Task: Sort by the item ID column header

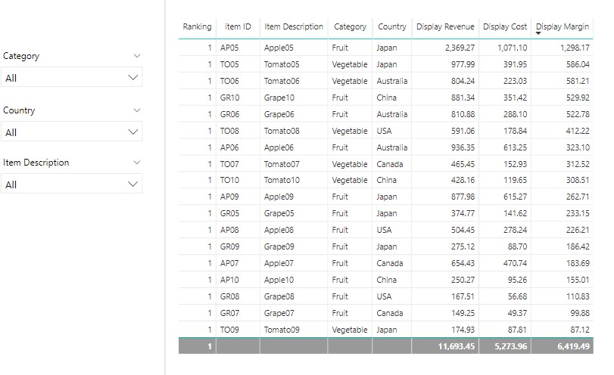Action: (238, 26)
